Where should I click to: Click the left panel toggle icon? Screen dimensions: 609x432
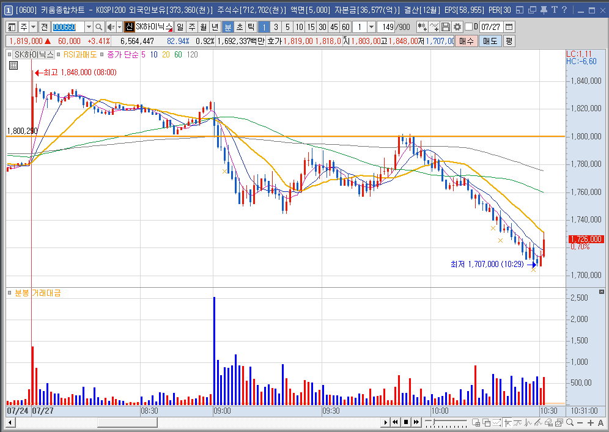(12, 27)
